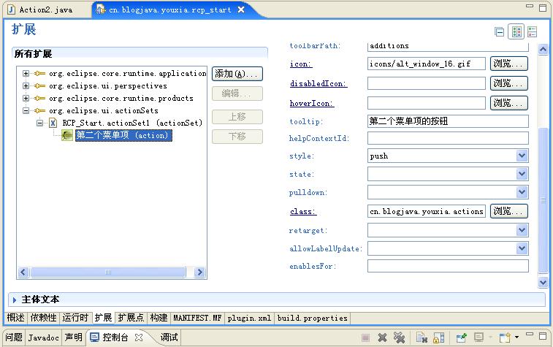Click the pin console icon

(x=461, y=338)
